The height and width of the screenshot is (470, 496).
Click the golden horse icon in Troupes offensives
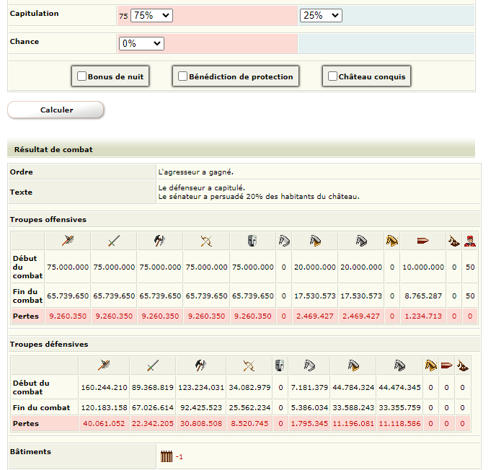point(392,241)
